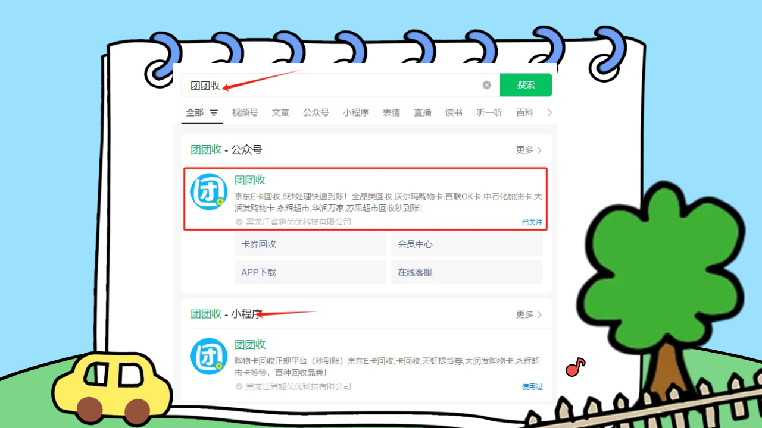Select the 全部 tab
The image size is (762, 428).
click(x=195, y=112)
